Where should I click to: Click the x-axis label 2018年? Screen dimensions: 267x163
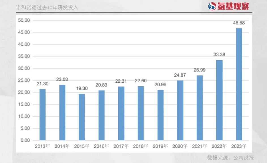(141, 146)
